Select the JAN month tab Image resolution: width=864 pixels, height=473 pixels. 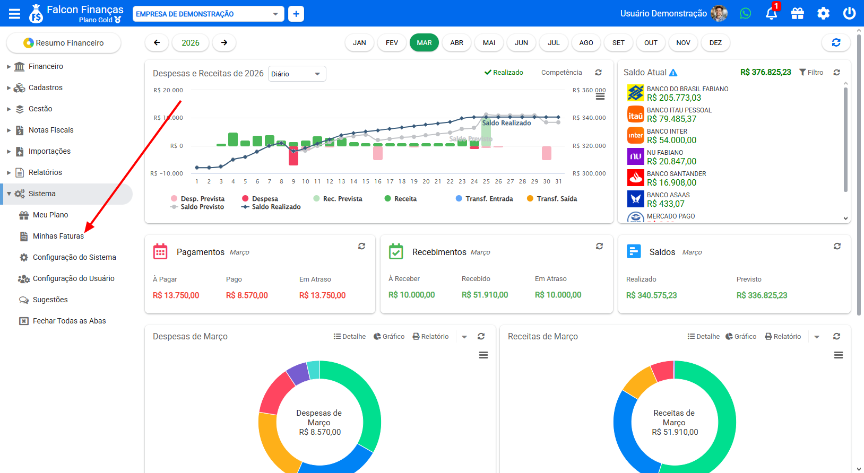(359, 43)
